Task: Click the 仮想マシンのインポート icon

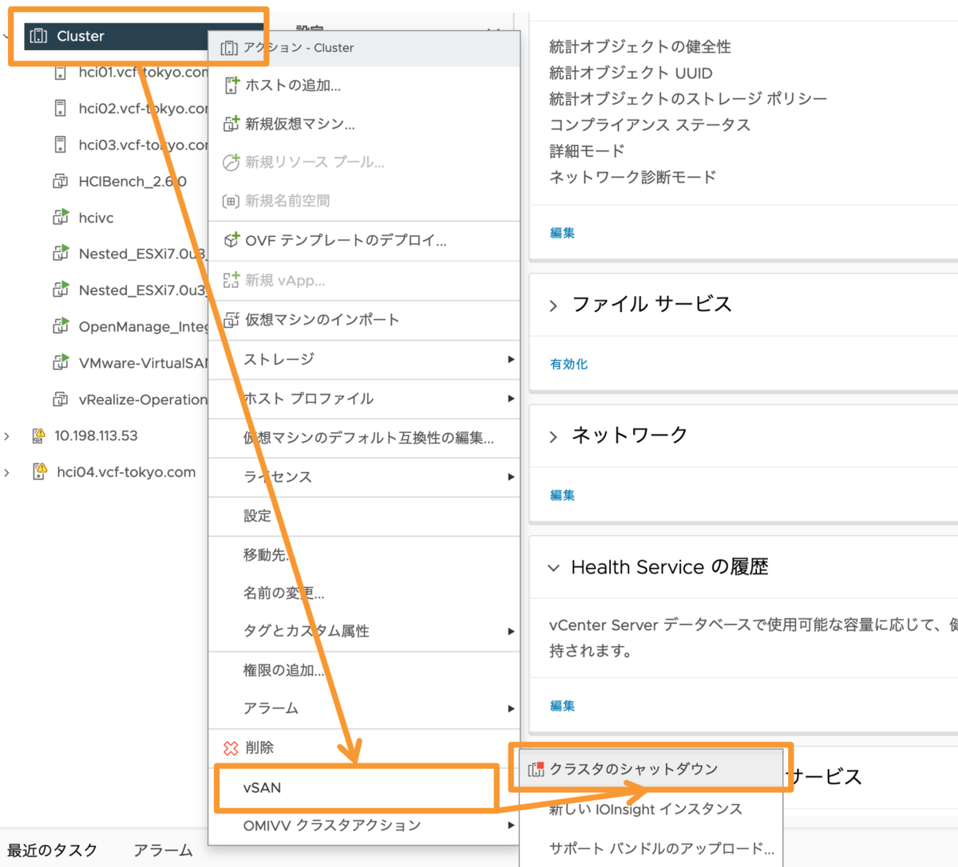Action: [232, 320]
